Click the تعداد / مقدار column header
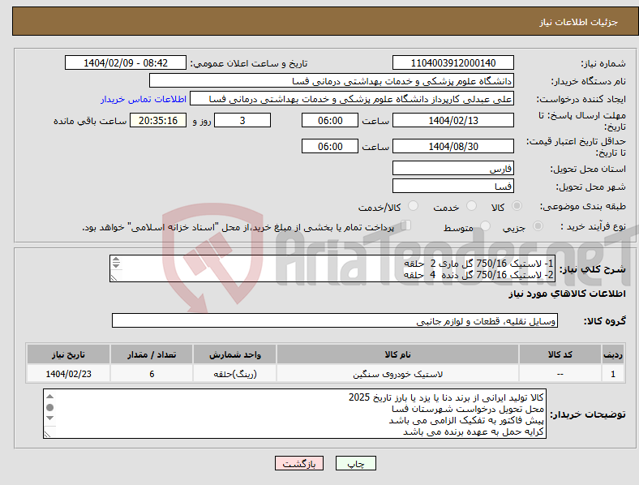 click(152, 354)
